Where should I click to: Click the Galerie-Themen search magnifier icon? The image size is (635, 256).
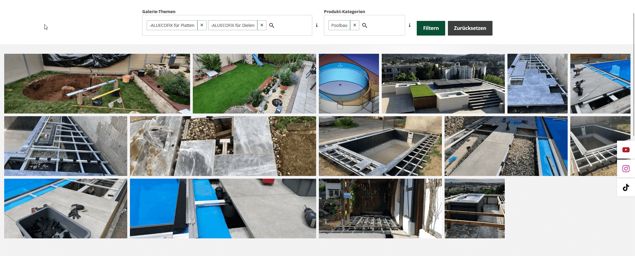(x=272, y=25)
